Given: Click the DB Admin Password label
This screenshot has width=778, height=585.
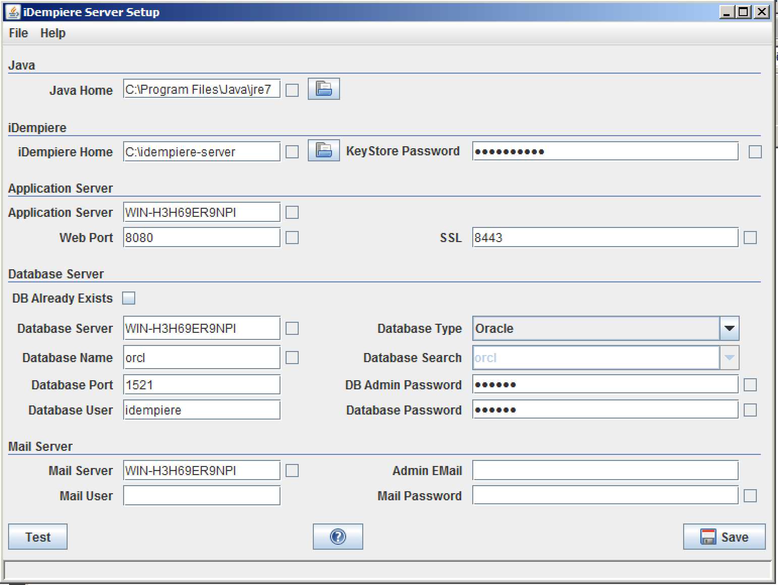Looking at the screenshot, I should coord(403,385).
